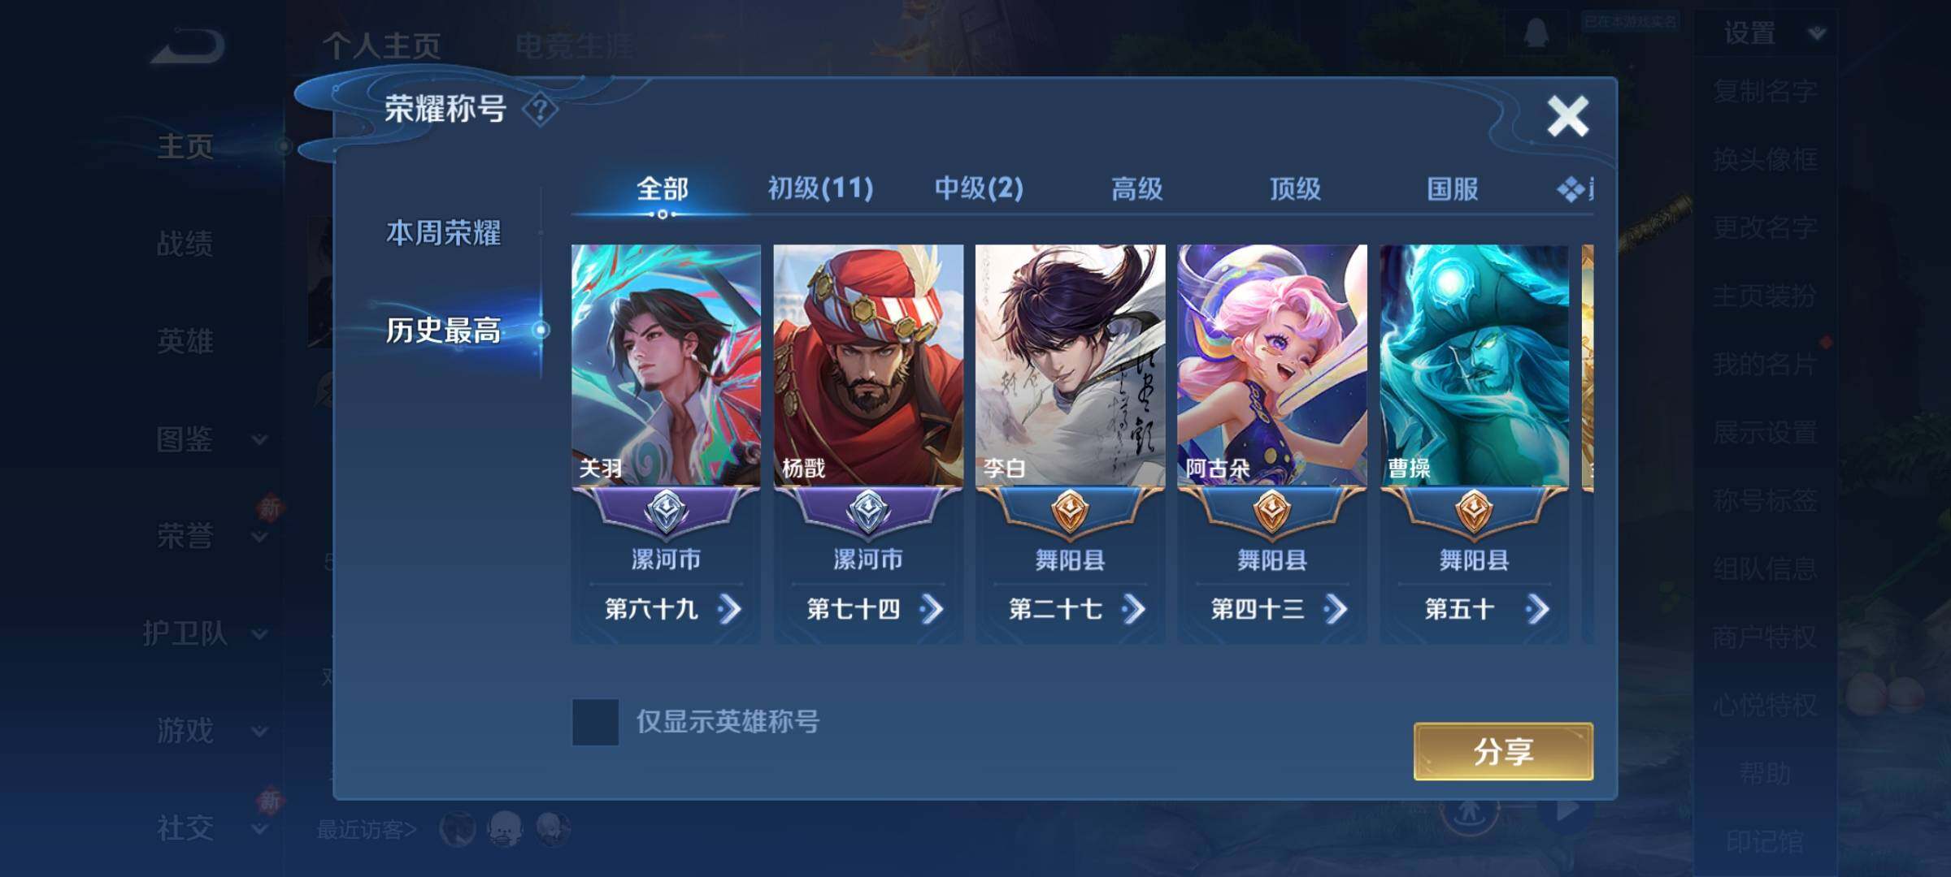The image size is (1951, 877).
Task: Click the 分享 button
Action: pyautogui.click(x=1503, y=752)
